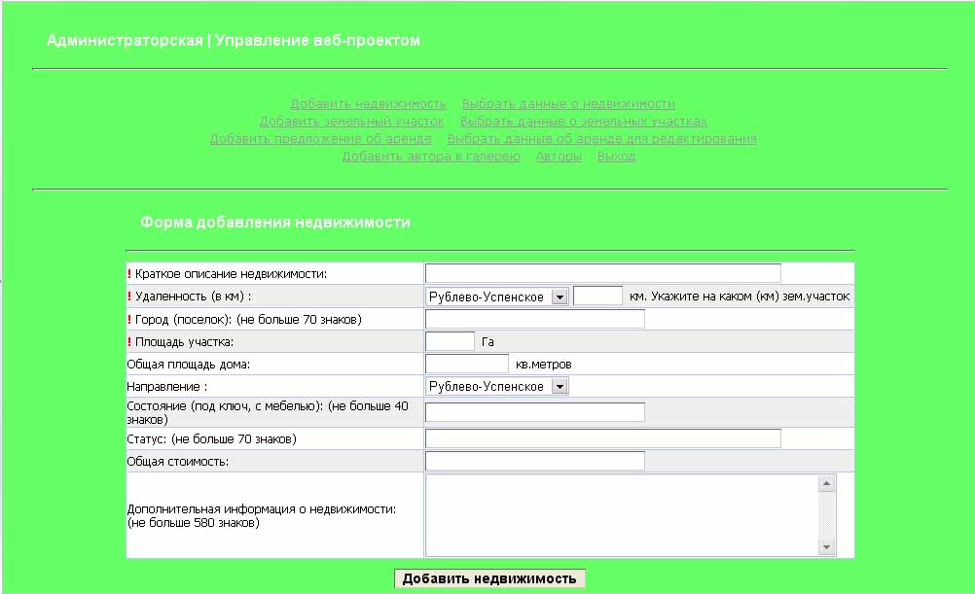Focus the Статус input field
Image resolution: width=975 pixels, height=594 pixels.
(x=602, y=438)
